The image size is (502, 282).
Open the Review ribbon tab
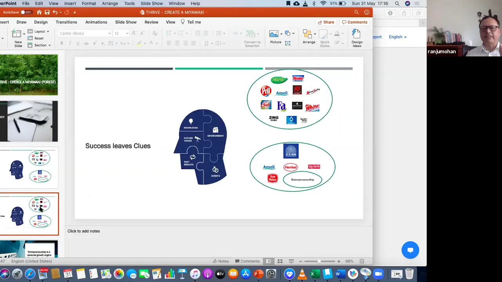pos(151,22)
